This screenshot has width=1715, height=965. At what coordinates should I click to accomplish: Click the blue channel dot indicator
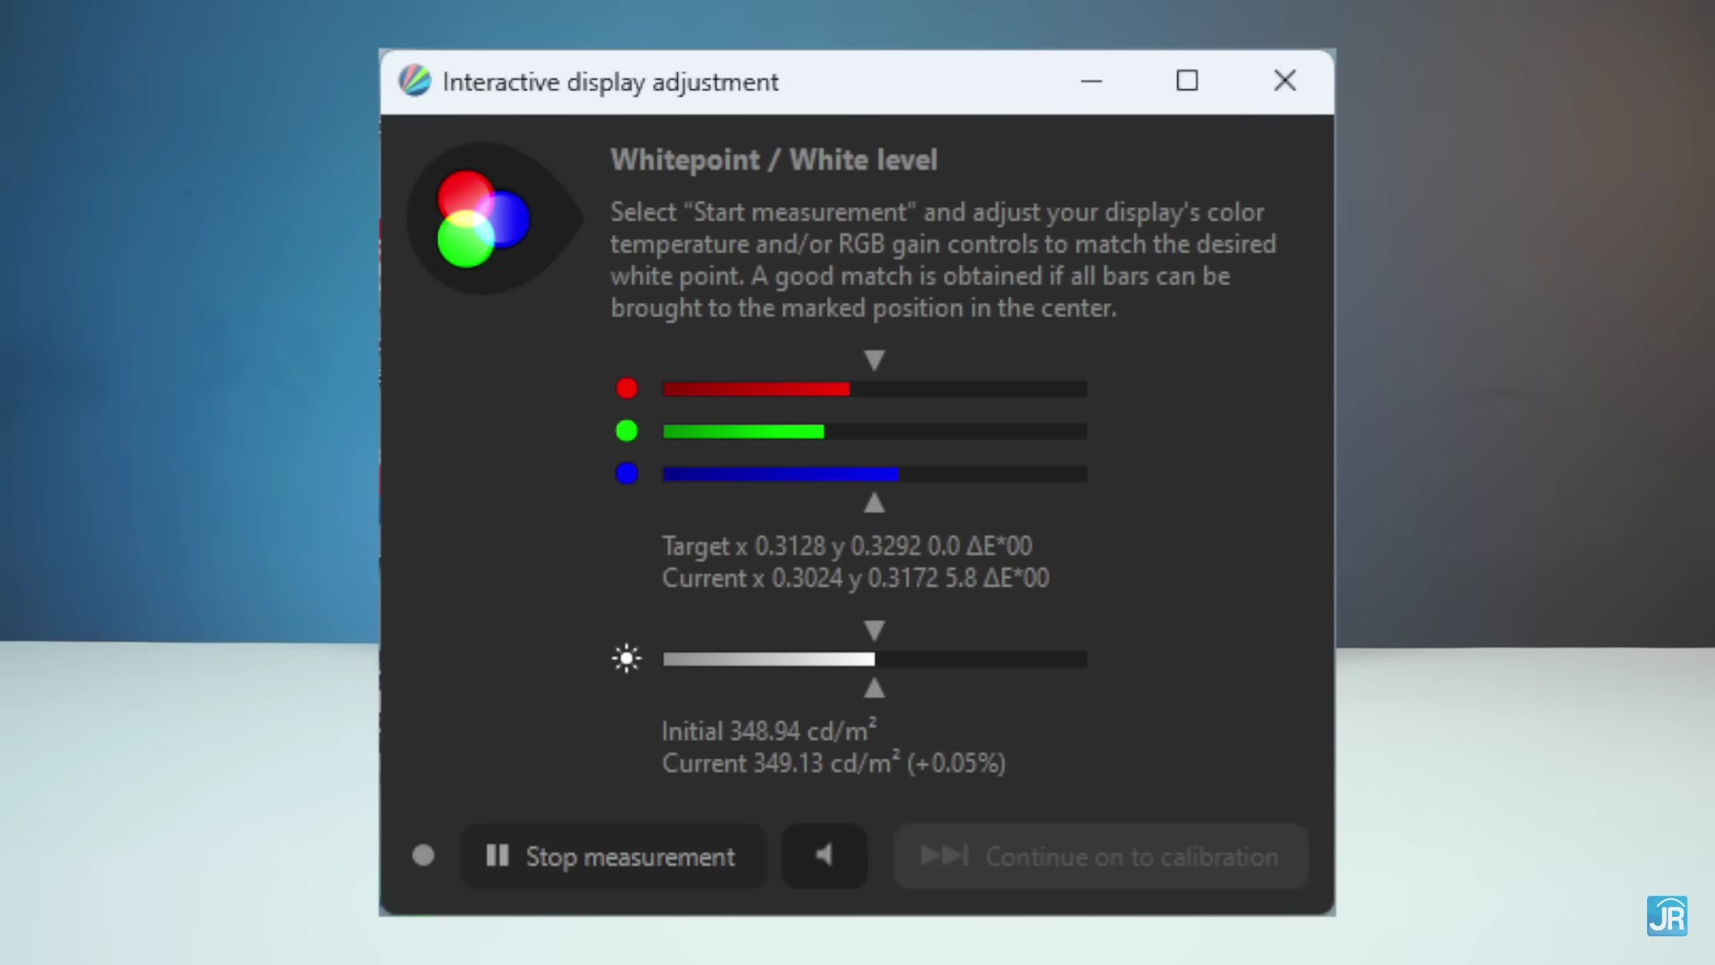tap(627, 474)
